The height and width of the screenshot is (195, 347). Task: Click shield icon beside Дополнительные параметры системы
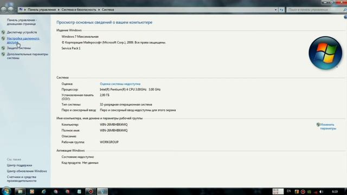tap(3, 54)
